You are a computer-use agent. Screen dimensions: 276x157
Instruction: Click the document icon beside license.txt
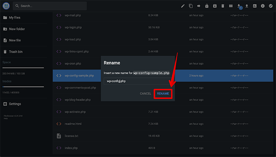coord(59,136)
